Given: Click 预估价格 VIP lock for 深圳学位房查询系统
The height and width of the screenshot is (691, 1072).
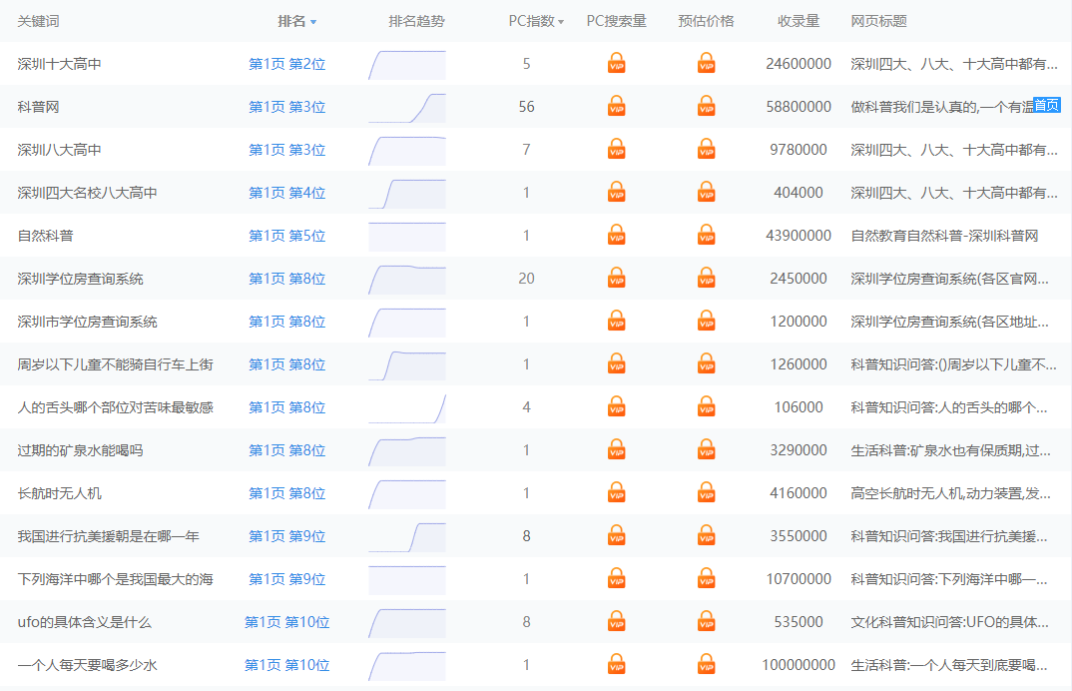Looking at the screenshot, I should tap(707, 279).
